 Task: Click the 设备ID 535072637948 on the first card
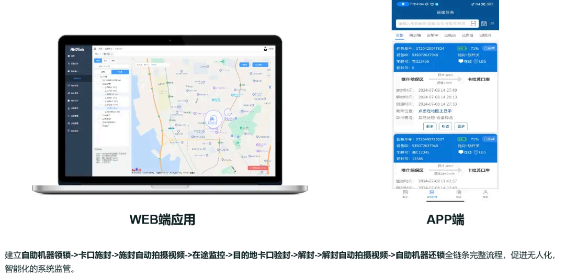click(x=417, y=55)
